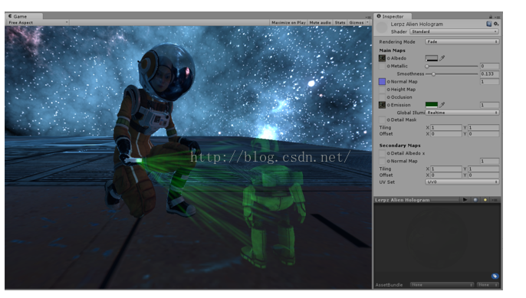The height and width of the screenshot is (298, 526).
Task: Open the Detail Albedo texture picker circle
Action: [389, 153]
